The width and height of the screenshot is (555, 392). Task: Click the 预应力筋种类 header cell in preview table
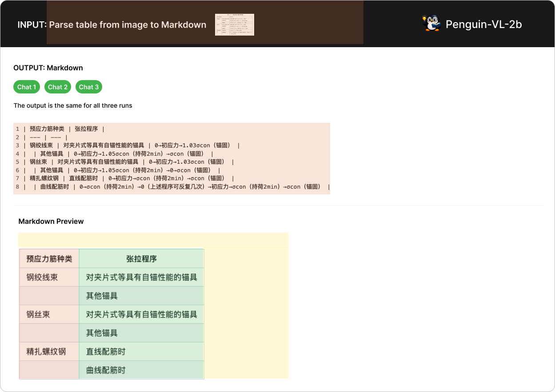click(x=49, y=259)
